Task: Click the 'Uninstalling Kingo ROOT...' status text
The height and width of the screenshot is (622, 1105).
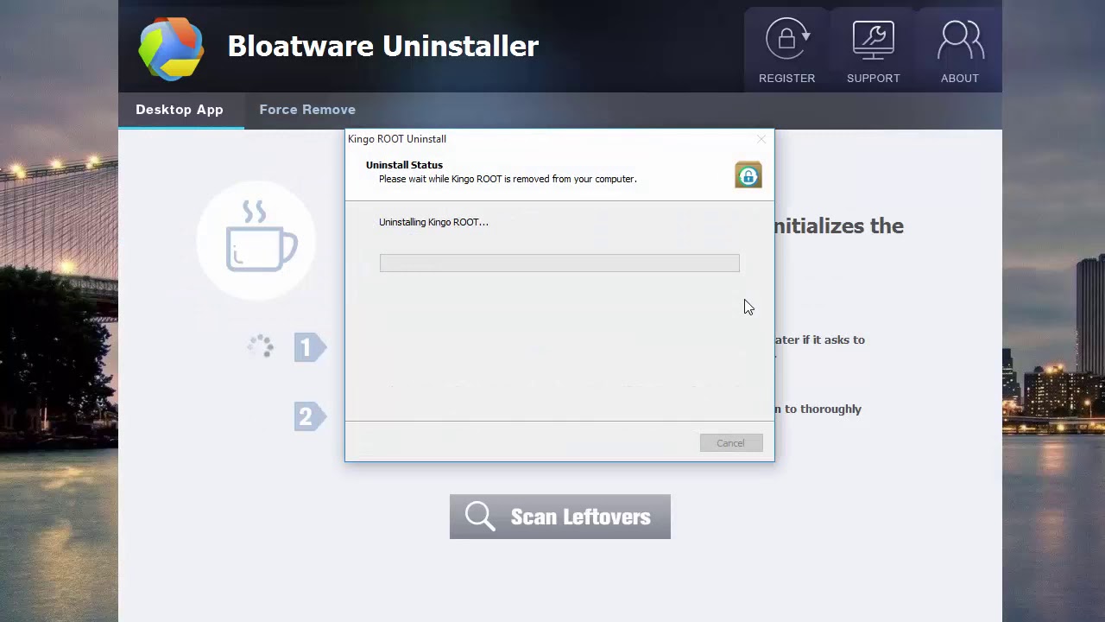Action: point(433,222)
